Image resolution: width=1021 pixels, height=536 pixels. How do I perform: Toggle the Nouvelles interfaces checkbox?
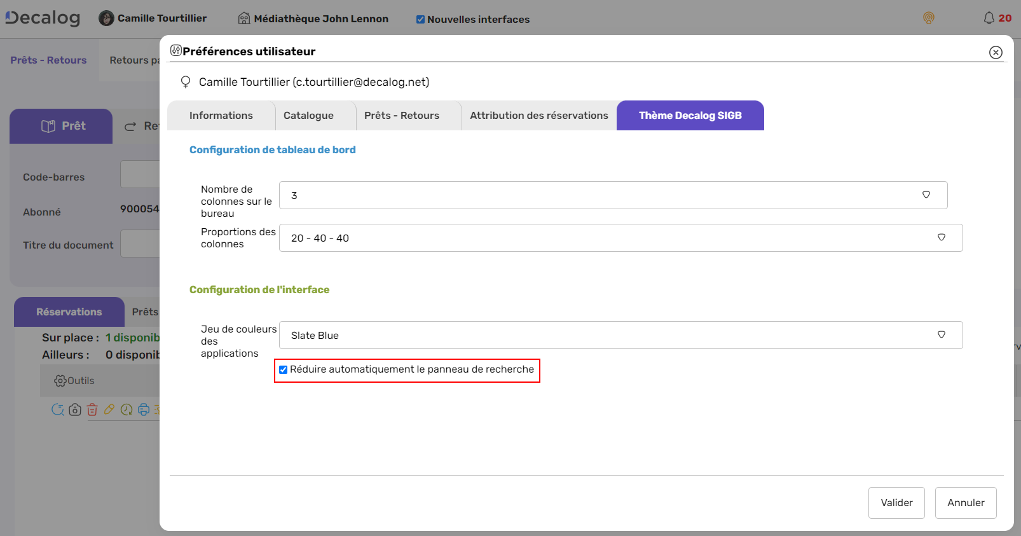point(420,20)
